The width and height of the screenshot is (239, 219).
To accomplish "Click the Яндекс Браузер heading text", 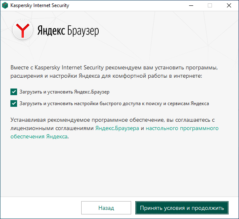I will pos(68,30).
